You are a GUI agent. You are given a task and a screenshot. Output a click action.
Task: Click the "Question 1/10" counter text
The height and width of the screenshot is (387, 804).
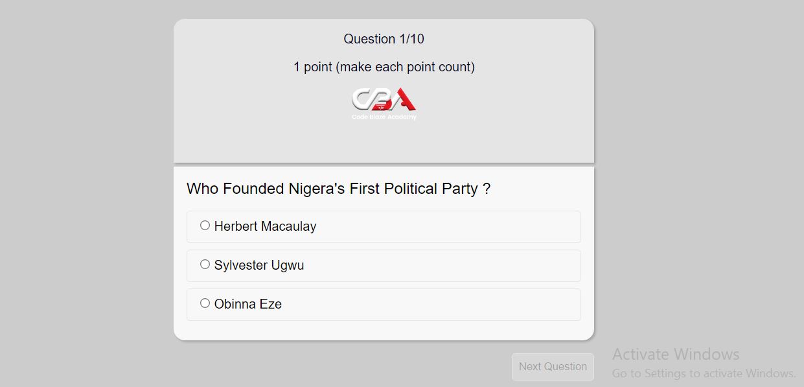coord(384,39)
